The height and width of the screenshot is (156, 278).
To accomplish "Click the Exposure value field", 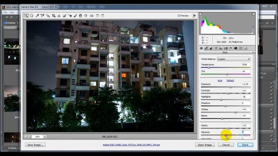I will (x=245, y=84).
